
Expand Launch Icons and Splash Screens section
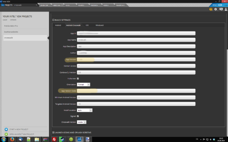[53, 132]
